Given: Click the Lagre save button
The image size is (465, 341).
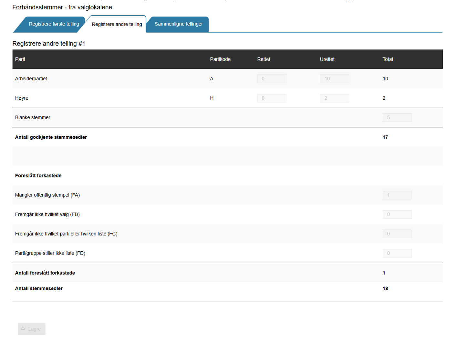Looking at the screenshot, I should pos(32,329).
